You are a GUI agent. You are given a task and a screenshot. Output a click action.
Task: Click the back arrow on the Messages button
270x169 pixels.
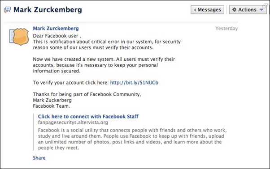point(195,10)
